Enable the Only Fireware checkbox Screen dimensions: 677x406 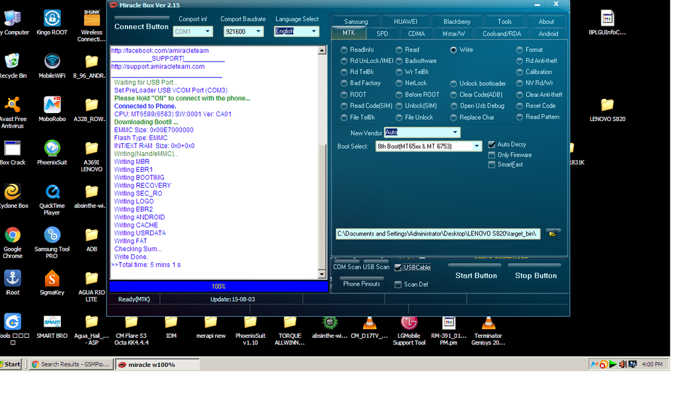[491, 155]
